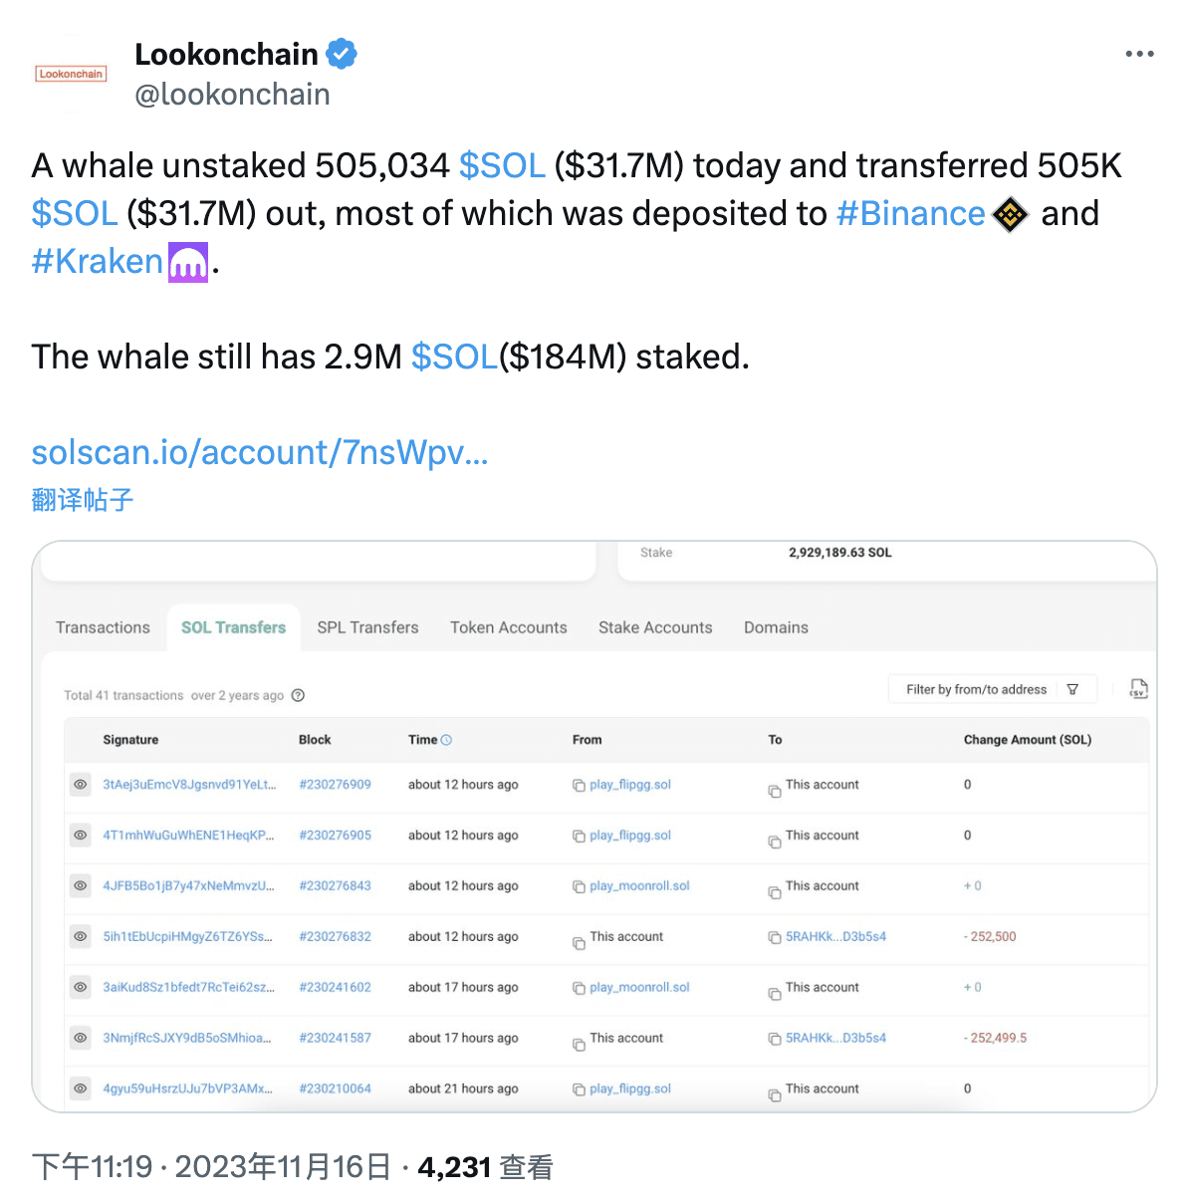Switch to the Transactions tab

pos(103,627)
